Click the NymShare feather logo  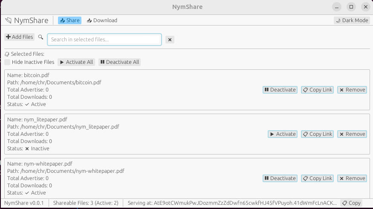click(9, 20)
